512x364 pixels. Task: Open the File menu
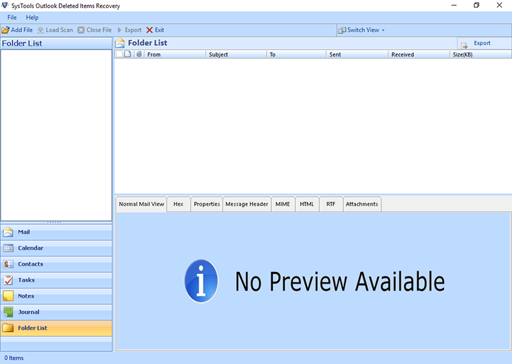(x=12, y=17)
